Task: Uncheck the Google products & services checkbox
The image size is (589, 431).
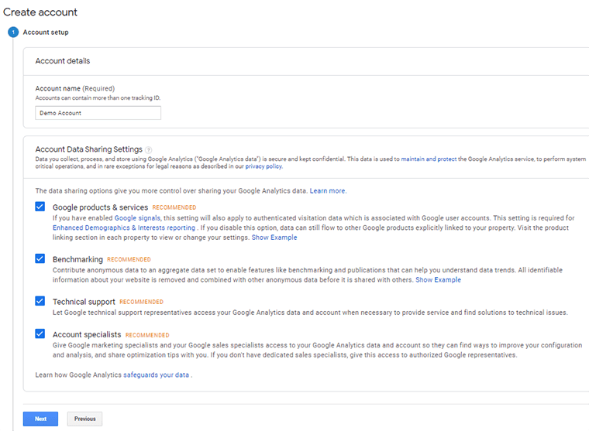Action: pyautogui.click(x=40, y=207)
